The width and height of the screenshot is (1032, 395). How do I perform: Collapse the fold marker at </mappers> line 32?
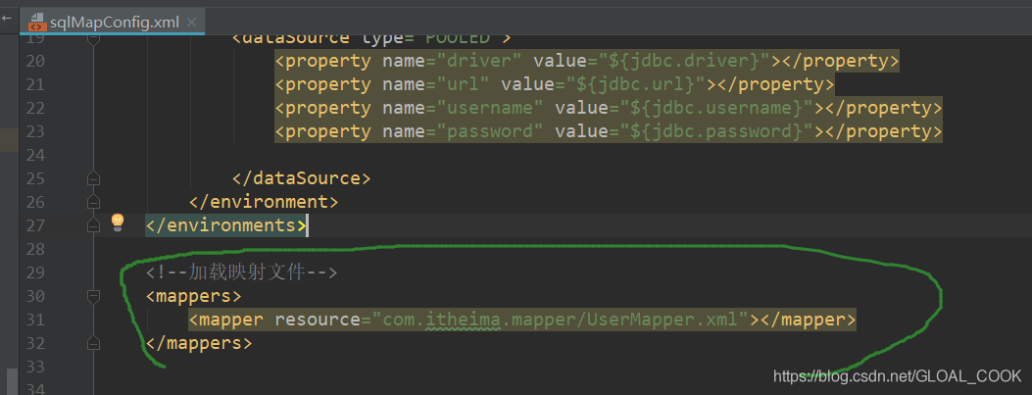tap(93, 343)
